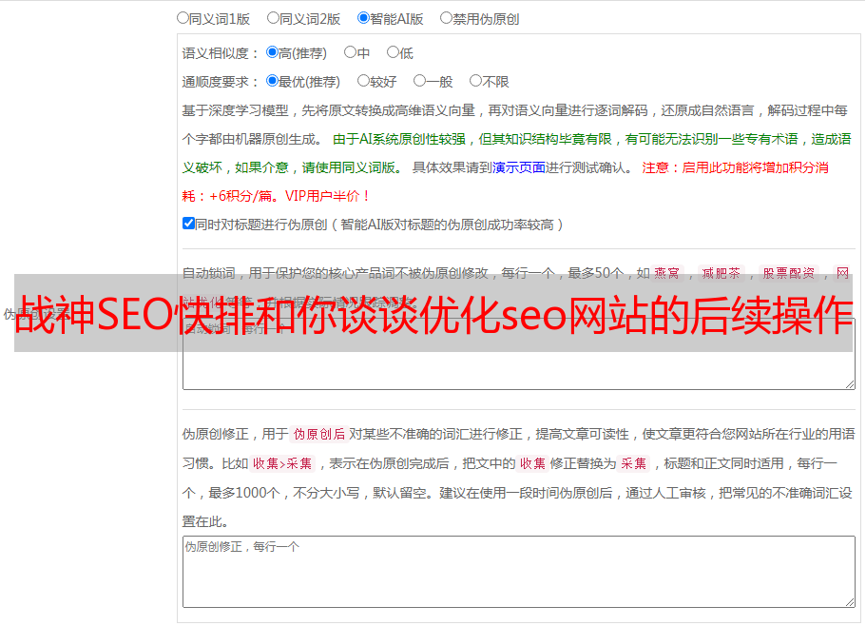Set 语义相似度 to 低

[393, 52]
